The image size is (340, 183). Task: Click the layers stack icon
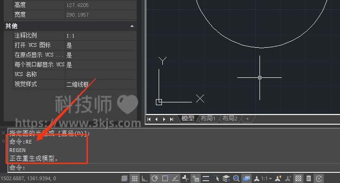pos(226,178)
